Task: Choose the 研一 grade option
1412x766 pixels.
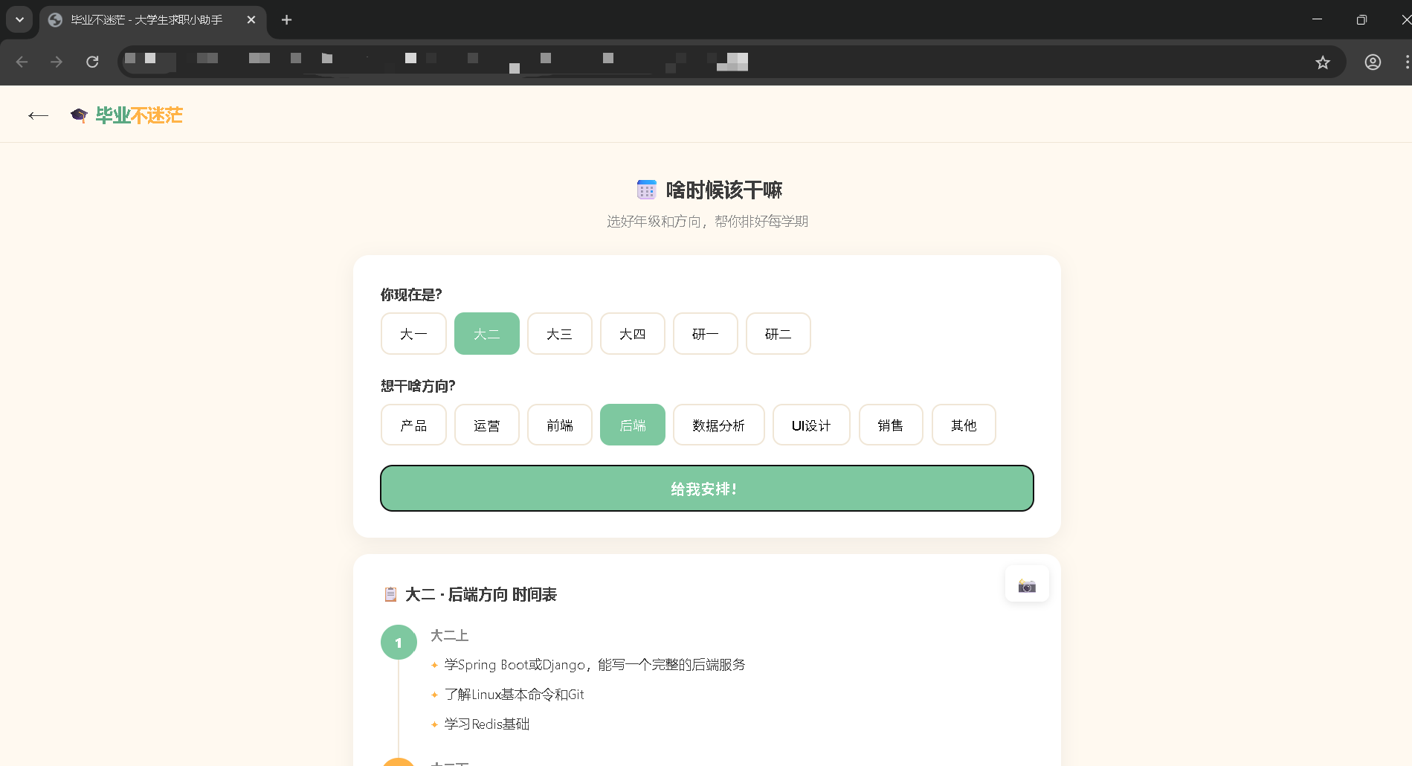Action: tap(705, 334)
